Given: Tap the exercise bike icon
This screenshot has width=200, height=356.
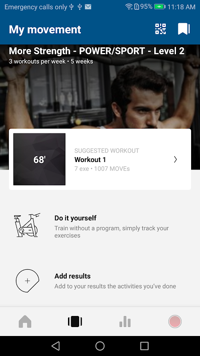Looking at the screenshot, I should pos(27,225).
